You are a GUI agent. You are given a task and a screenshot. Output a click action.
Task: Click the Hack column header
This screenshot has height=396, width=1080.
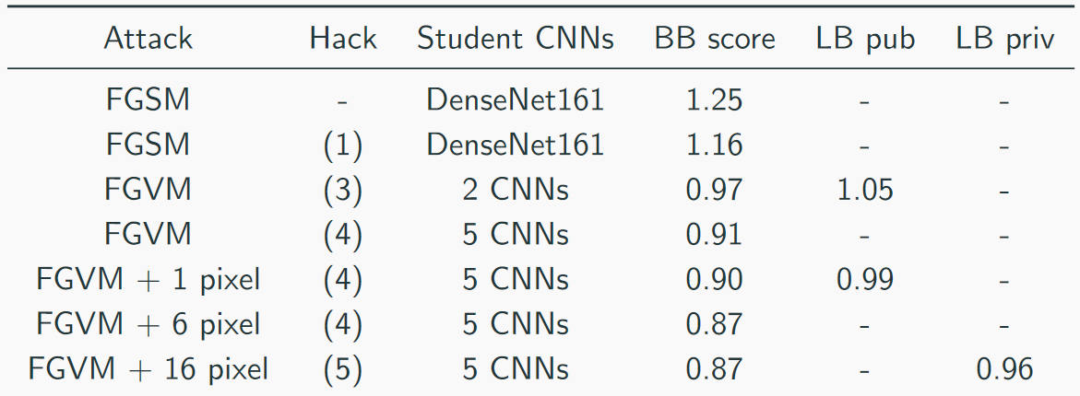[343, 39]
